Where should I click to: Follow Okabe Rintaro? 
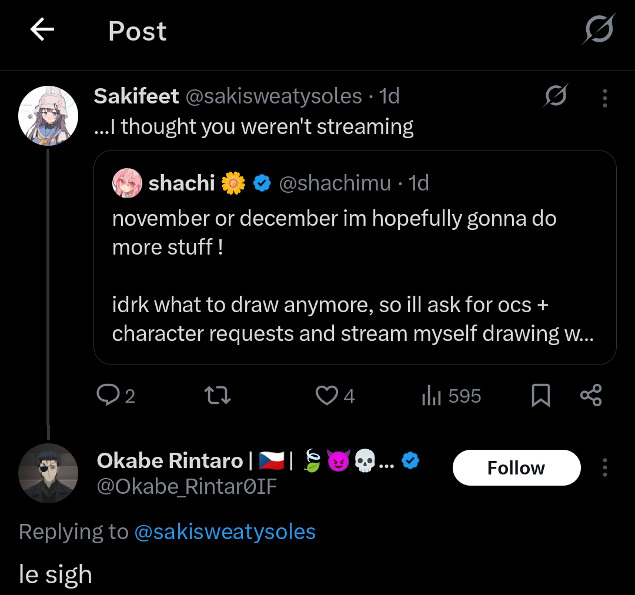click(516, 468)
